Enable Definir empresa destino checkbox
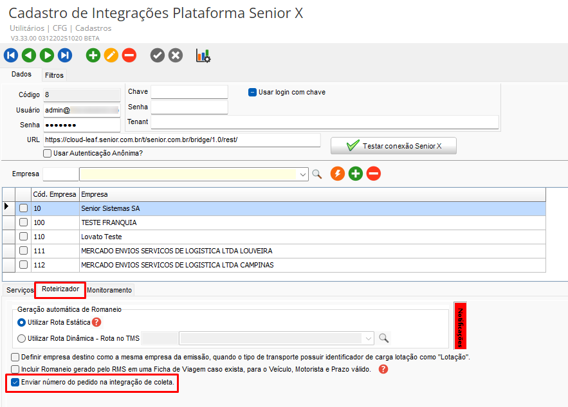Screen dimensions: 568x407 [x=15, y=357]
